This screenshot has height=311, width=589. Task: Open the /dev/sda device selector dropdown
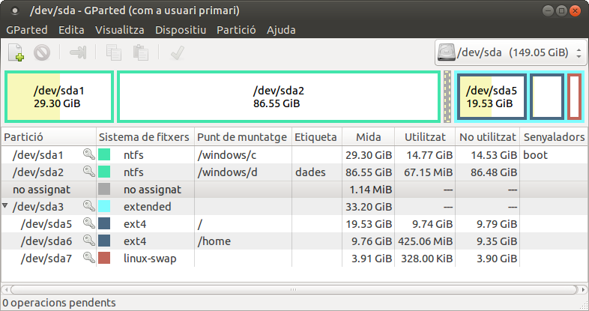pyautogui.click(x=510, y=53)
